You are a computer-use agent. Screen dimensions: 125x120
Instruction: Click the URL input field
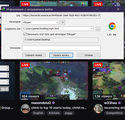pyautogui.click(x=61, y=16)
